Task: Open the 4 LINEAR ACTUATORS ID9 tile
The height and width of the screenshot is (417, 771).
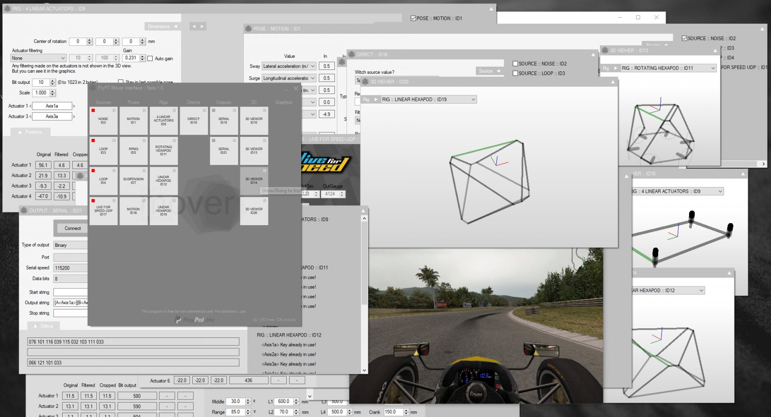Action: pos(163,121)
